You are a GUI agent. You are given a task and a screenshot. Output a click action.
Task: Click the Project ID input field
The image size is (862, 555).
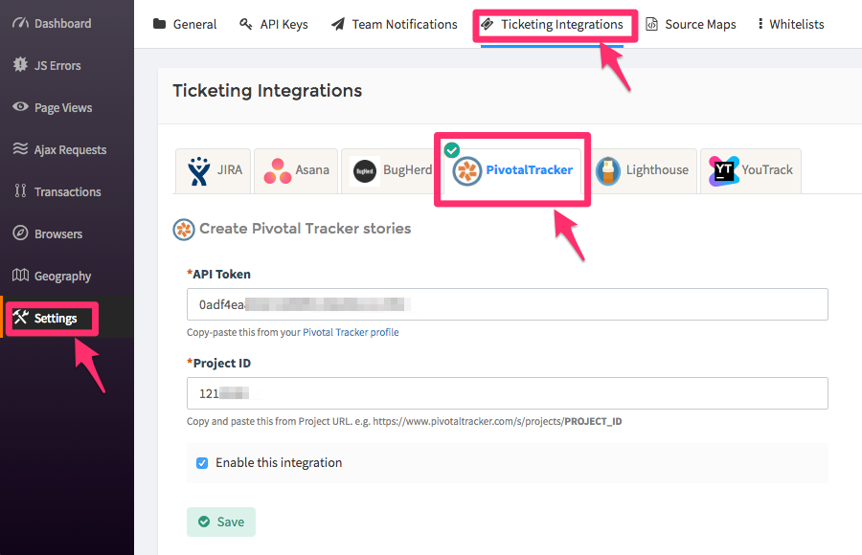click(x=508, y=393)
